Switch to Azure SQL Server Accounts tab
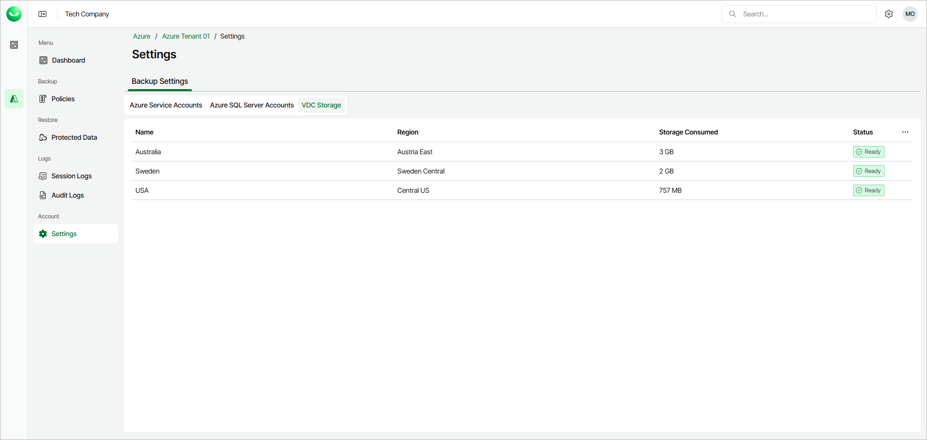This screenshot has width=927, height=440. click(252, 105)
